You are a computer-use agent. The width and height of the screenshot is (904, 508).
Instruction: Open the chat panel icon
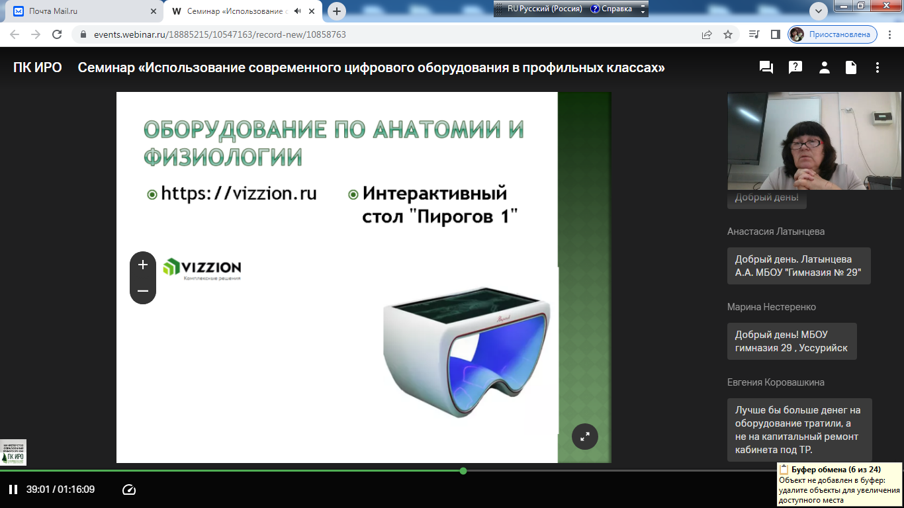766,67
